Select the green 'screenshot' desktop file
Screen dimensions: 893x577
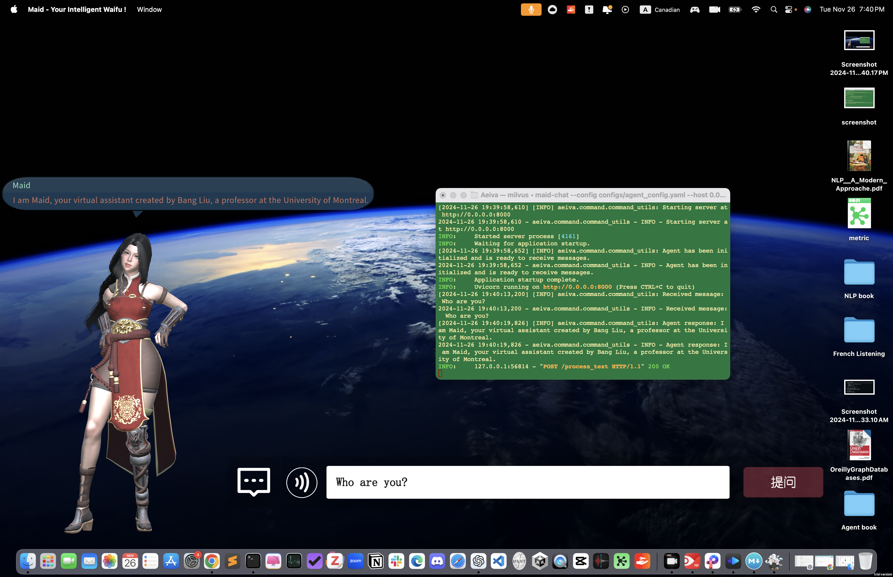point(859,107)
